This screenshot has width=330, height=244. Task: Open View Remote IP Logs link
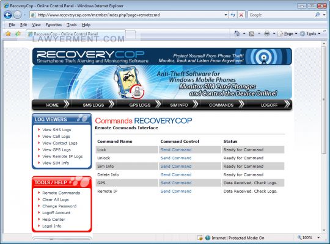click(62, 156)
